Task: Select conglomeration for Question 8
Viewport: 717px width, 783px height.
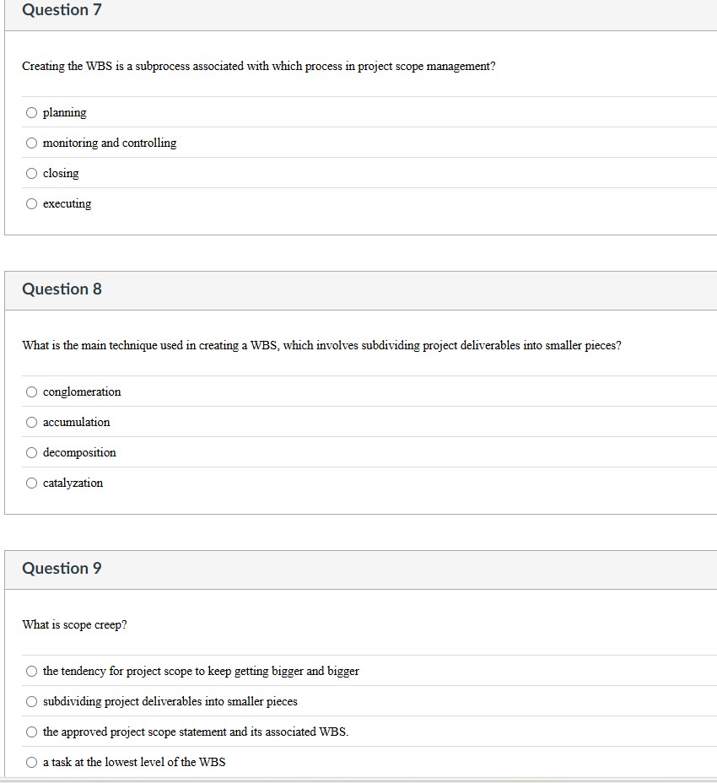Action: click(31, 391)
